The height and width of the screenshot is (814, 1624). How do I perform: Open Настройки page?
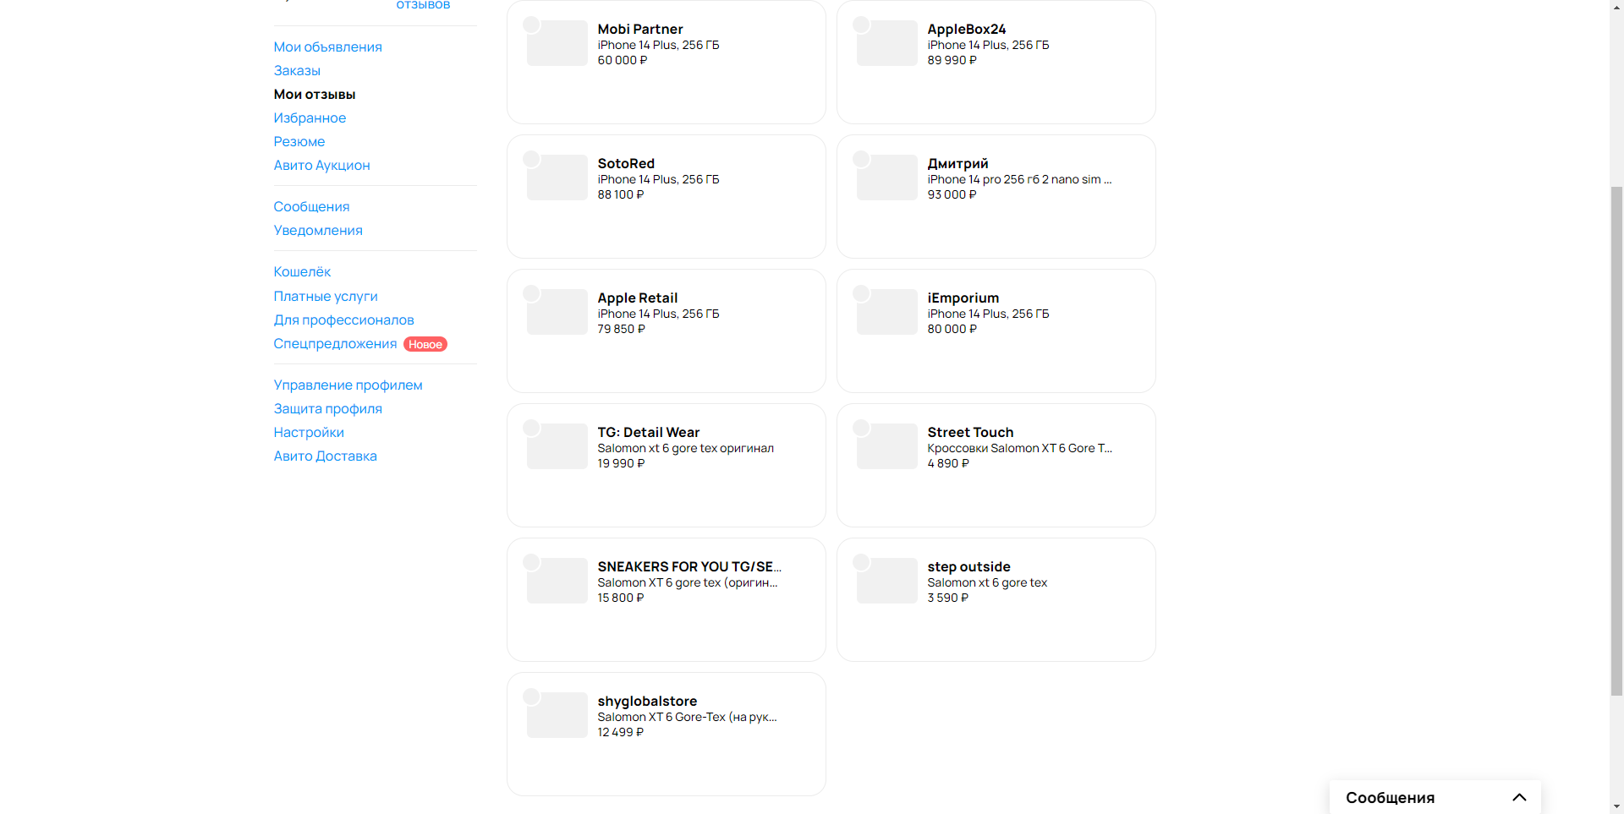[x=309, y=432]
